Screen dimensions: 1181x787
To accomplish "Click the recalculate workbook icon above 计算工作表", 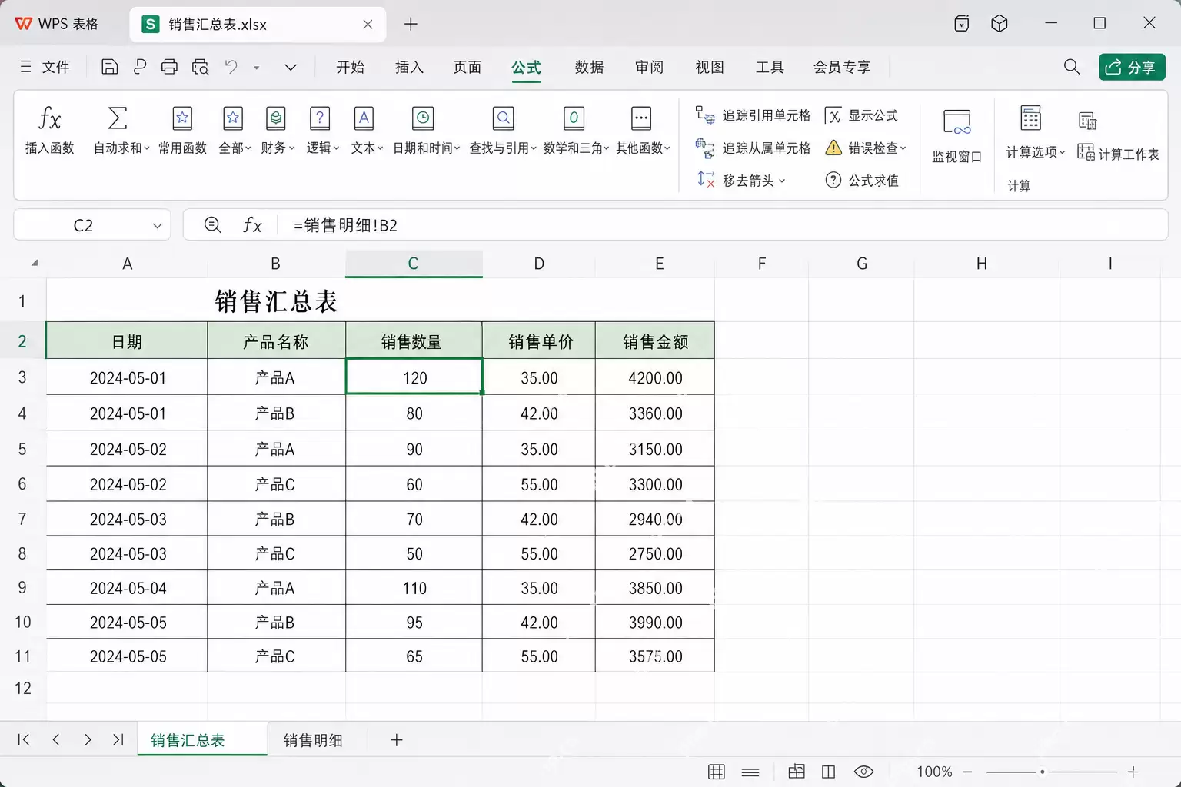I will pyautogui.click(x=1088, y=121).
